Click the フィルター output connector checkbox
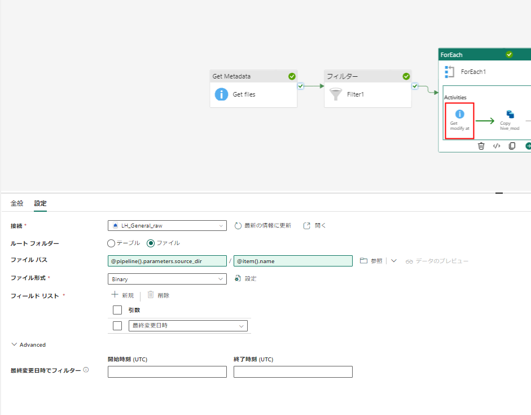Image resolution: width=531 pixels, height=415 pixels. [415, 86]
